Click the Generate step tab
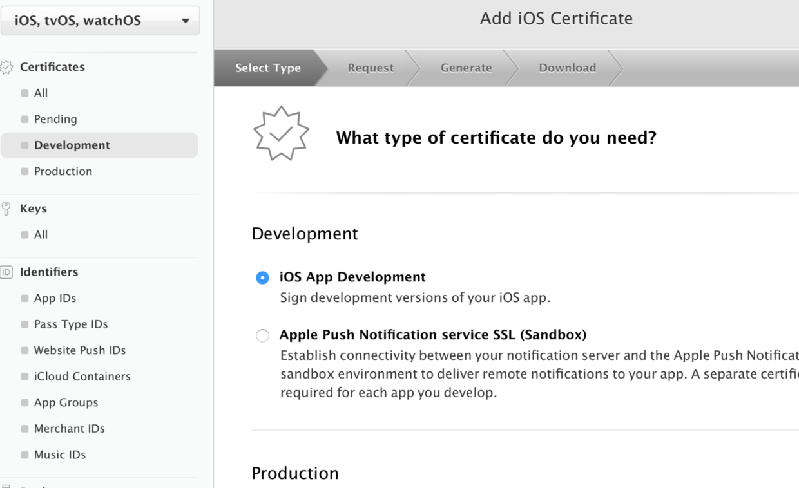Image resolution: width=799 pixels, height=488 pixels. tap(466, 68)
